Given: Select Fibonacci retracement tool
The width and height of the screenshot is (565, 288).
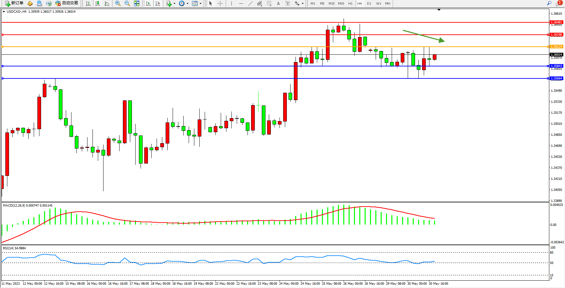Looking at the screenshot, I should 269,3.
